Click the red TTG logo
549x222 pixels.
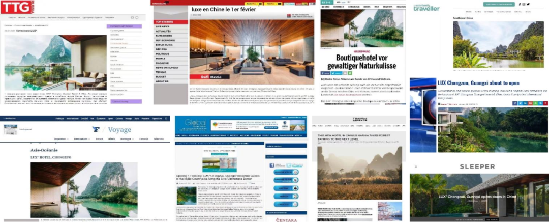pyautogui.click(x=17, y=7)
